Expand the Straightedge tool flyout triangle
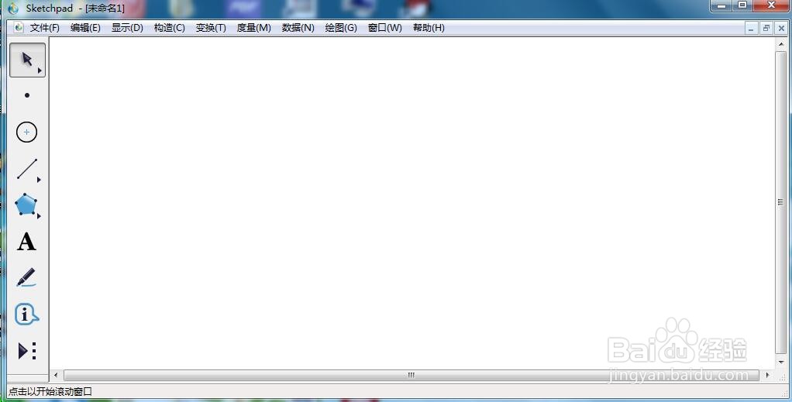Viewport: 792px width, 402px height. [39, 179]
